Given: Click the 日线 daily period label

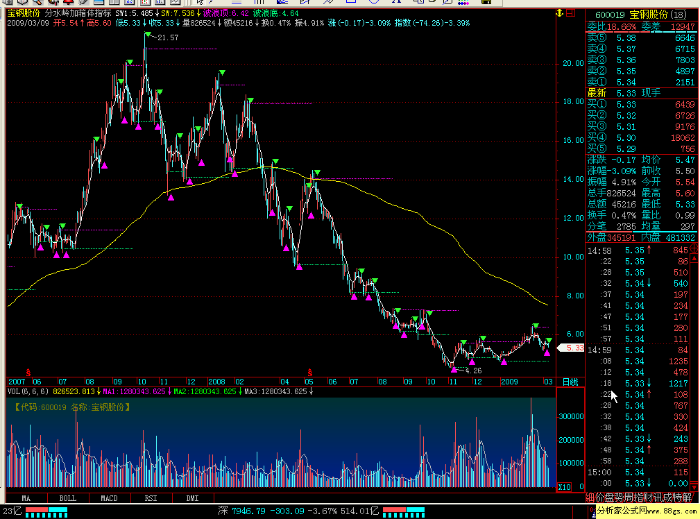Looking at the screenshot, I should (570, 382).
